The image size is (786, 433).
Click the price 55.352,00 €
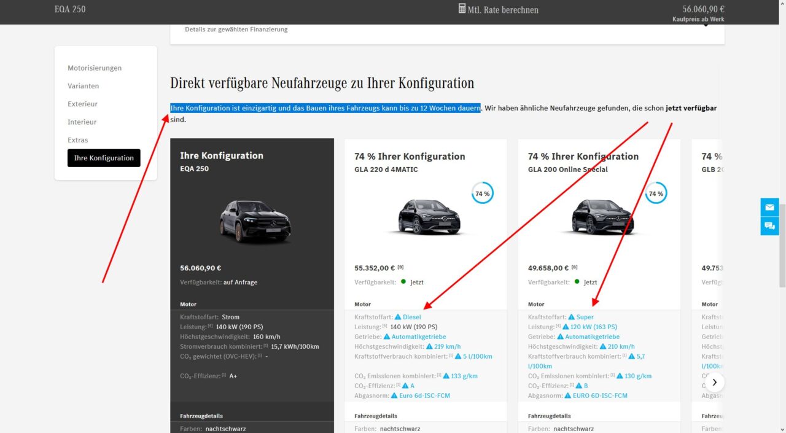point(375,268)
